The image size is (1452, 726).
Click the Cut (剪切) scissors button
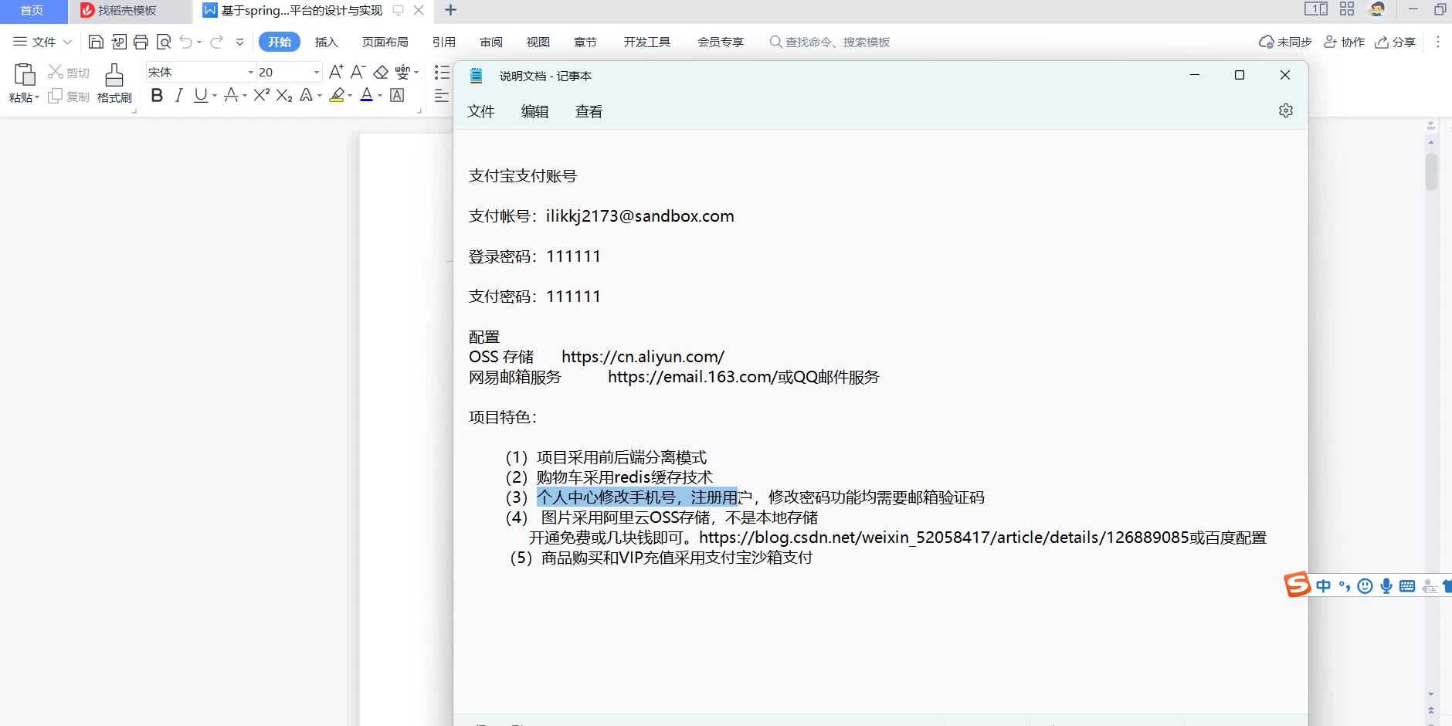click(69, 72)
